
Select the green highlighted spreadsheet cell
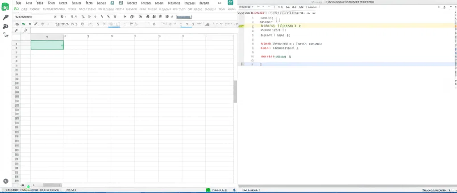[x=47, y=45]
